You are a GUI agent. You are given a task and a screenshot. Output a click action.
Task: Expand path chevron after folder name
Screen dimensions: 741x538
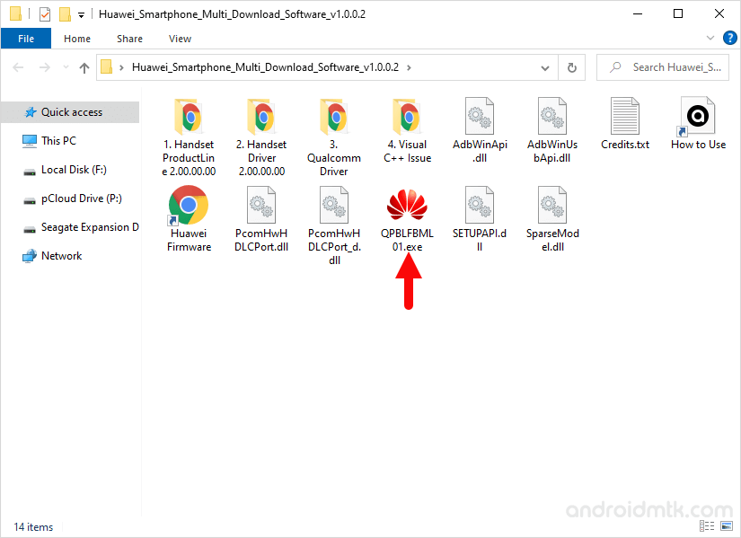409,67
